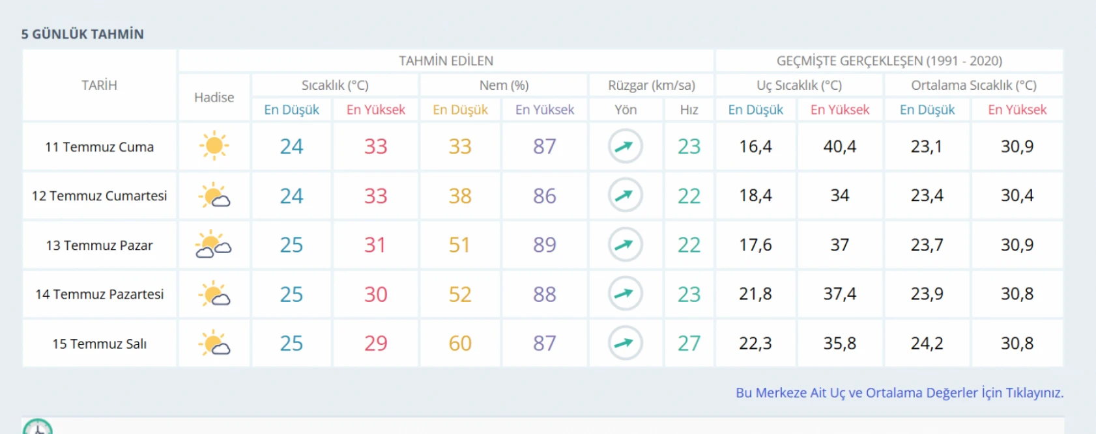The height and width of the screenshot is (434, 1096).
Task: Open the Uç ve Ortalama Değerler link
Action: [899, 392]
